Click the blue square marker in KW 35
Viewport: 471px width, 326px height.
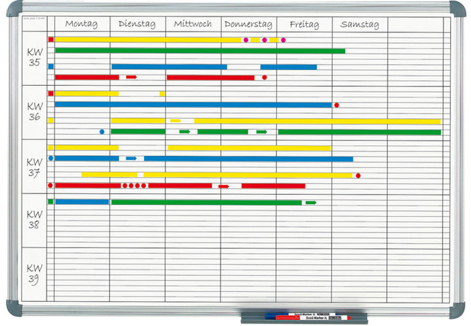51,66
